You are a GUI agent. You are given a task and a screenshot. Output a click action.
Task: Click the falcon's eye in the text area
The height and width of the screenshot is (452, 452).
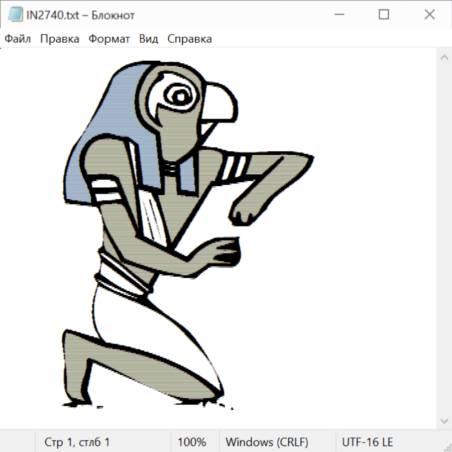[x=178, y=94]
